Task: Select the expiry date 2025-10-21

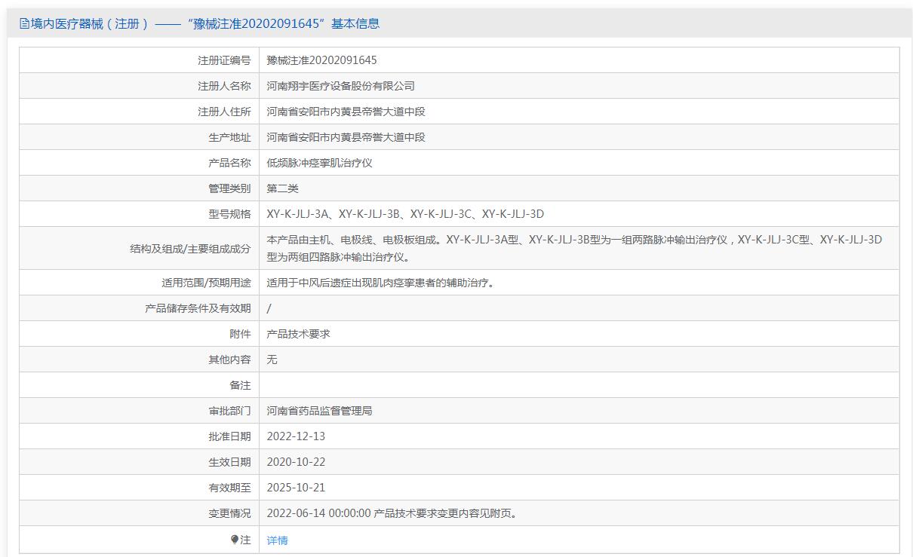Action: 296,488
